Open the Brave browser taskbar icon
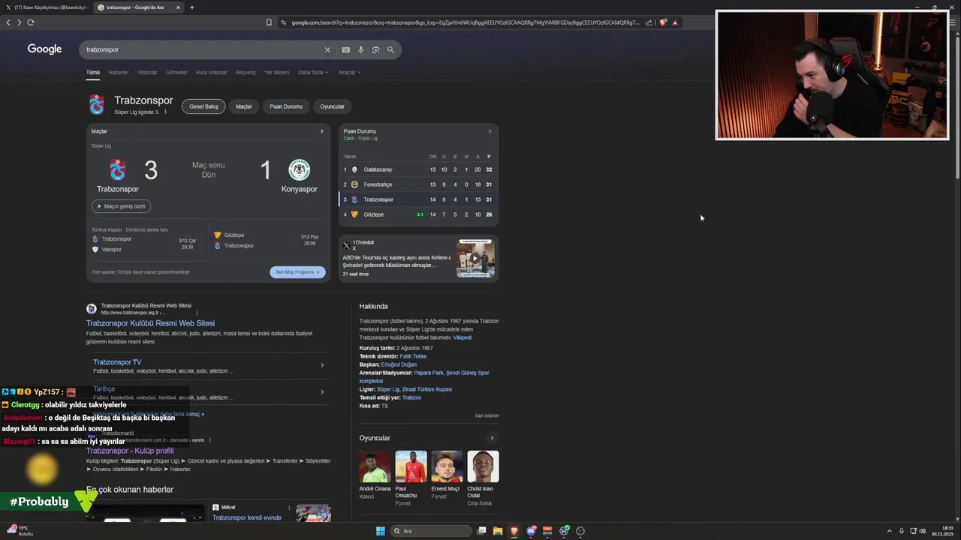This screenshot has width=961, height=540. point(514,531)
